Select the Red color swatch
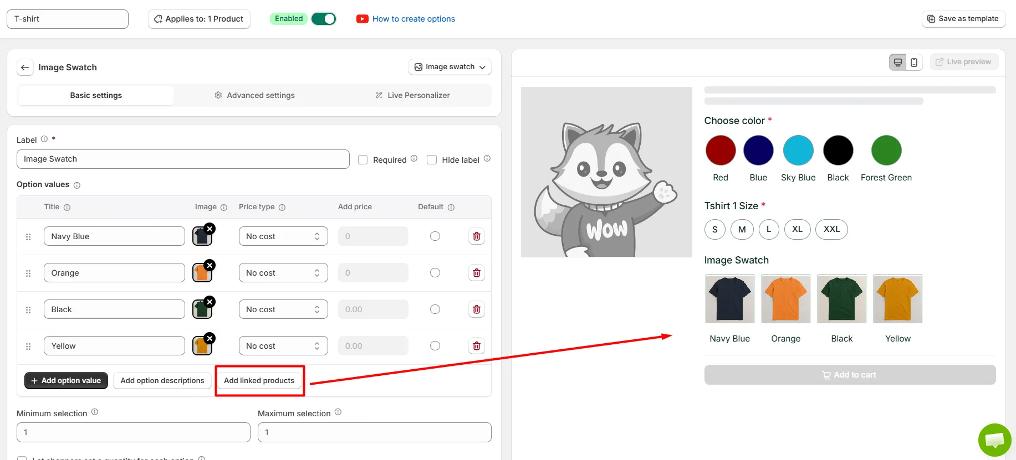The height and width of the screenshot is (460, 1016). (x=721, y=150)
